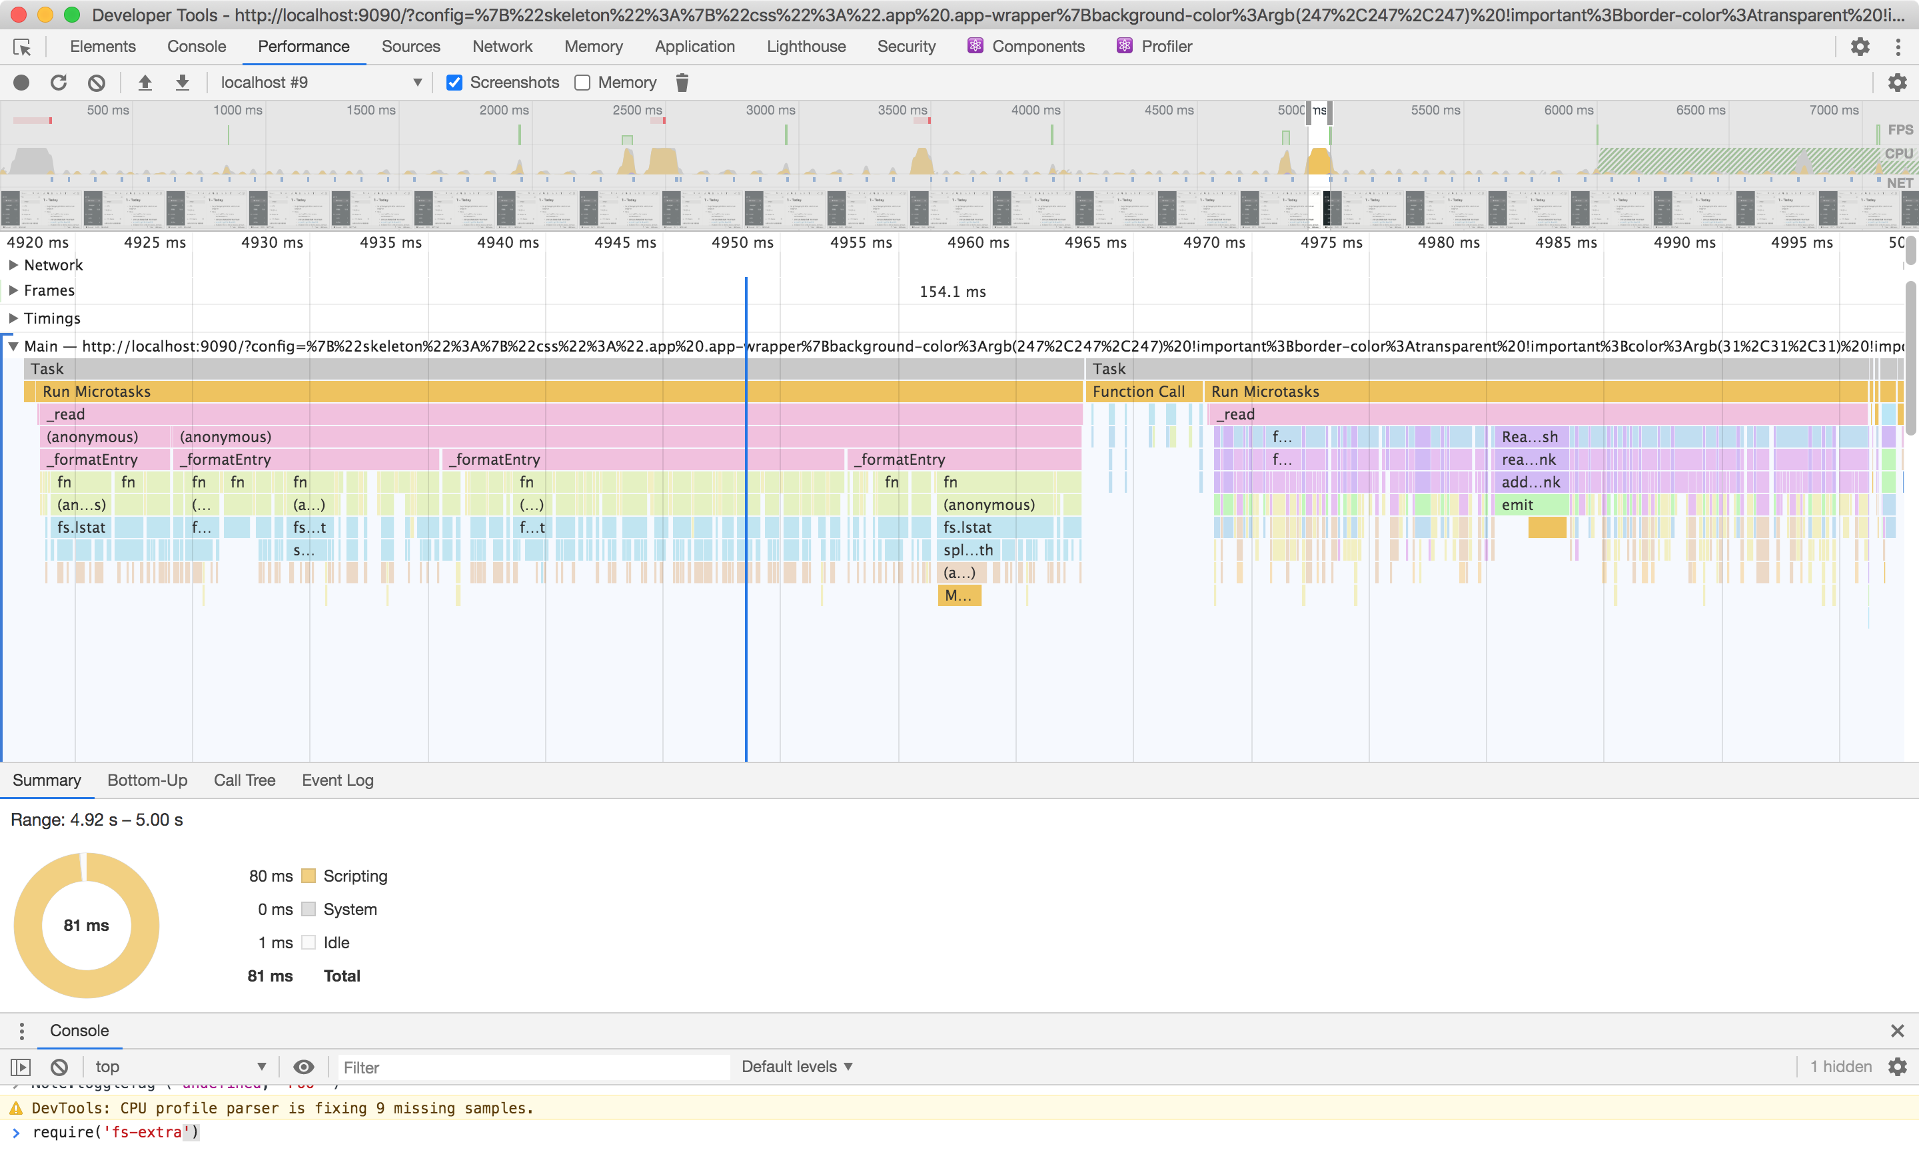This screenshot has width=1919, height=1168.
Task: Select the inspect element picker icon
Action: [x=22, y=47]
